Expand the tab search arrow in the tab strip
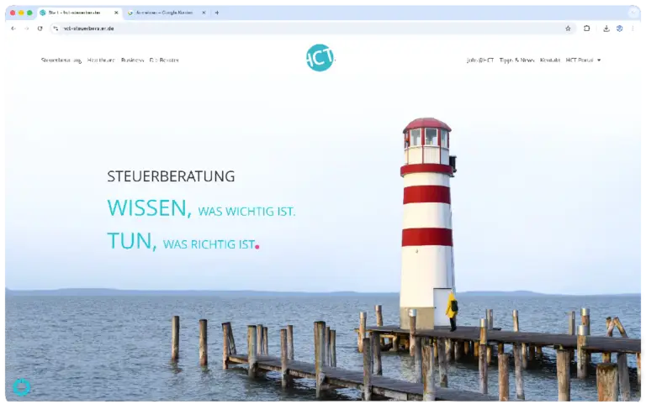Viewport: 646px width, 404px height. [633, 13]
